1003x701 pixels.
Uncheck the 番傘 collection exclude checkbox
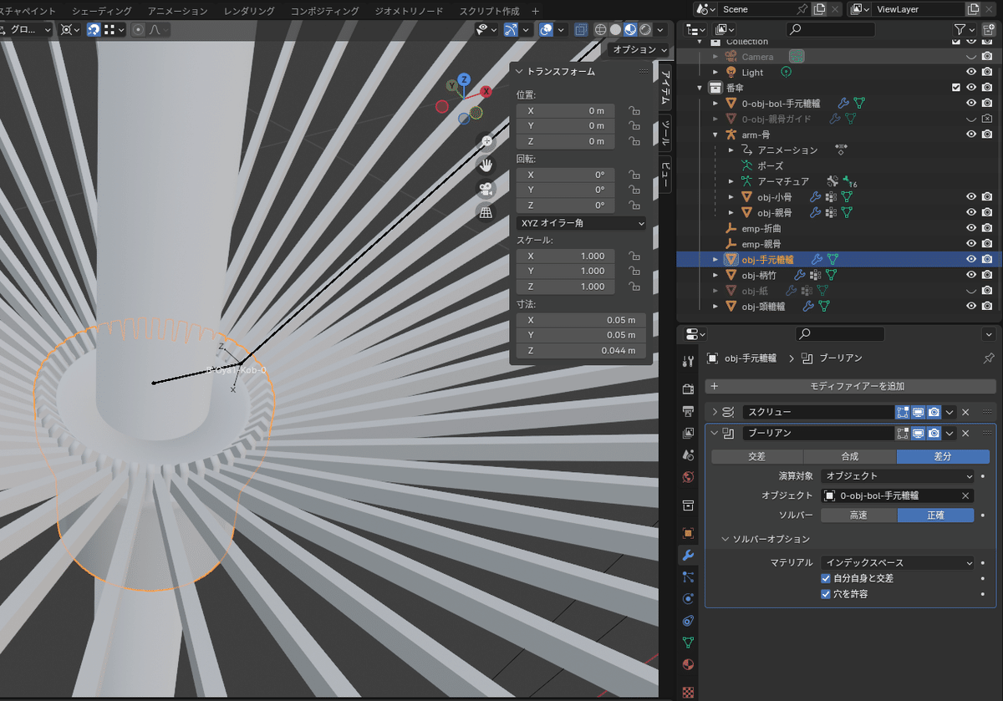tap(955, 87)
